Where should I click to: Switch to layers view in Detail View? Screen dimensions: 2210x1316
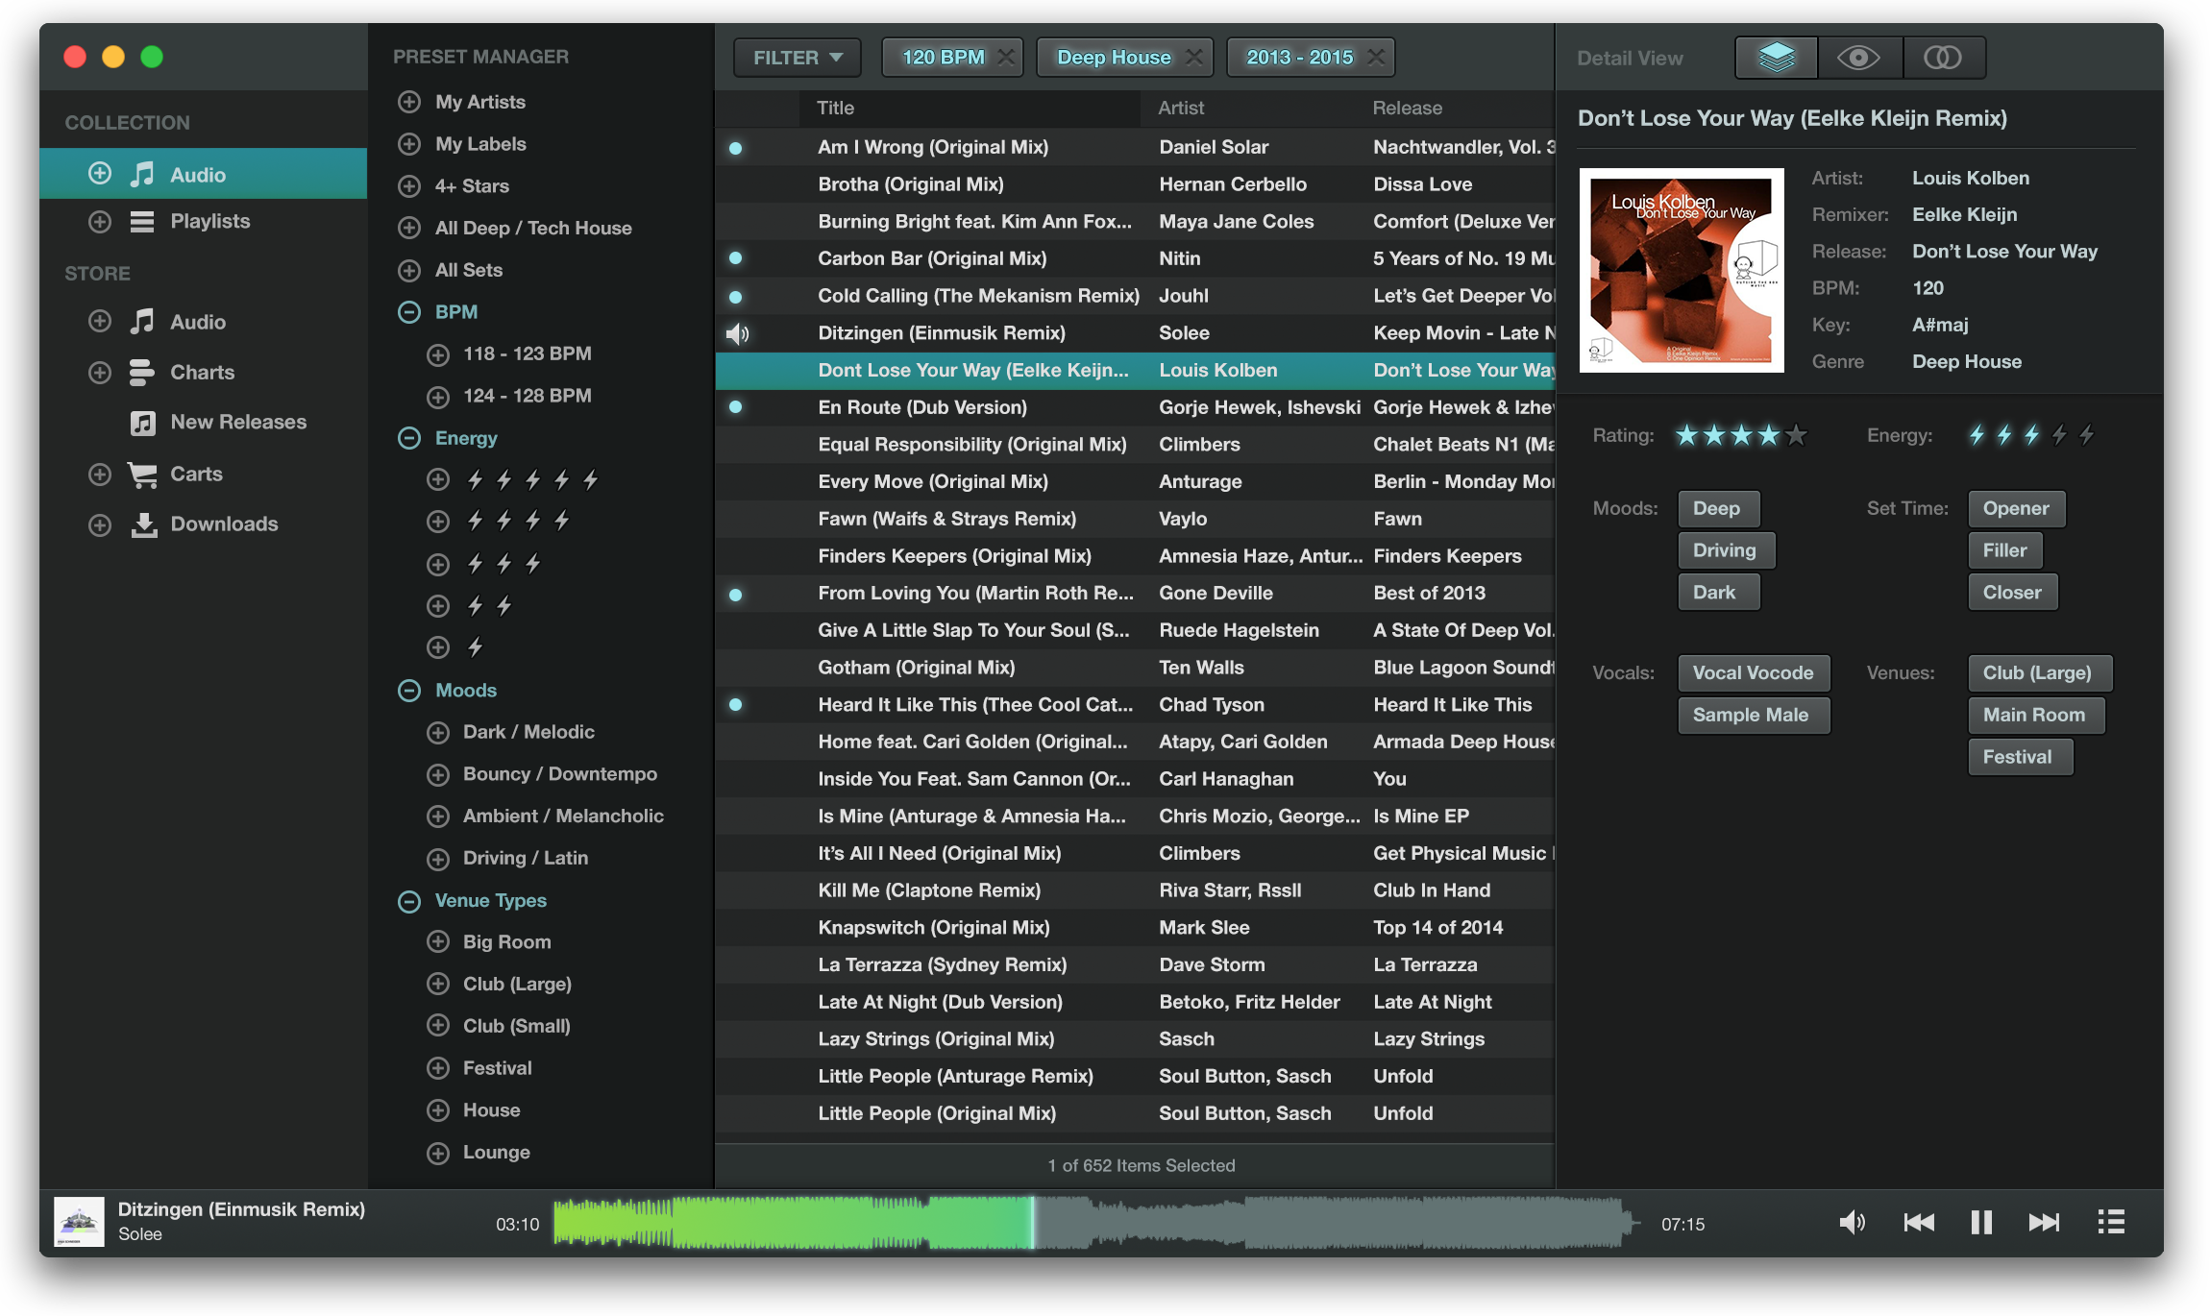tap(1776, 58)
